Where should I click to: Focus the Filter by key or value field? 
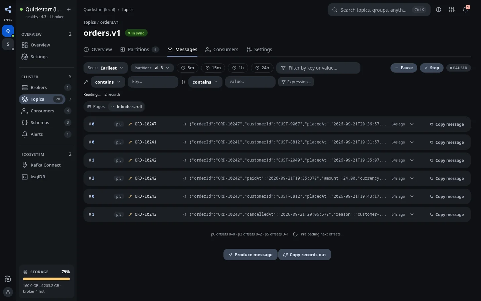point(318,68)
